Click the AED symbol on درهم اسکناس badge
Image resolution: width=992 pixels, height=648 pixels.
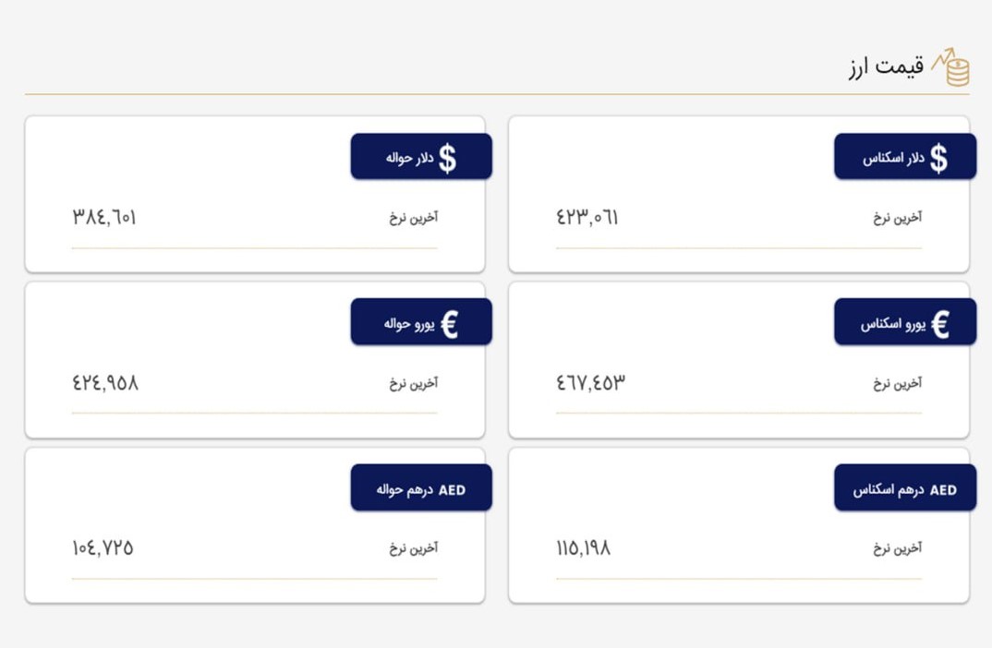(943, 490)
